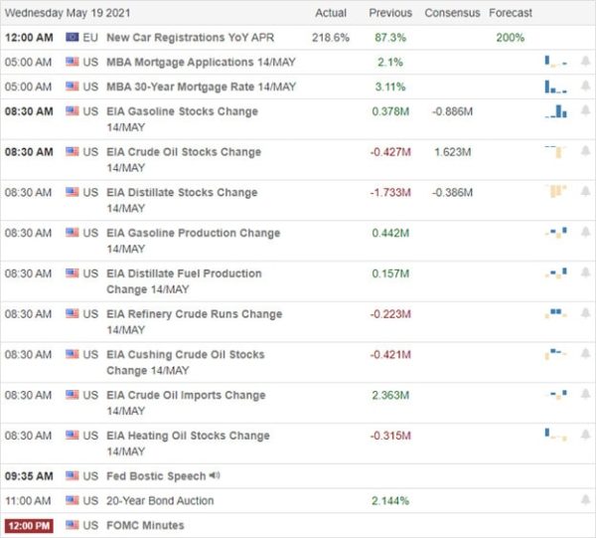The width and height of the screenshot is (596, 538).
Task: Click the EU flag icon for New Car Registrations
Action: point(73,37)
